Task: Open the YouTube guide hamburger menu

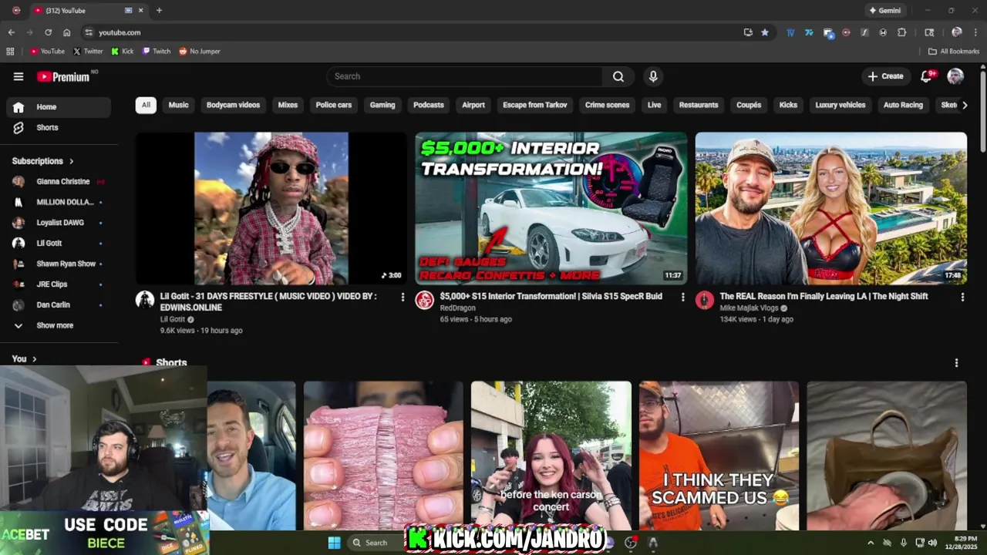Action: pyautogui.click(x=19, y=76)
